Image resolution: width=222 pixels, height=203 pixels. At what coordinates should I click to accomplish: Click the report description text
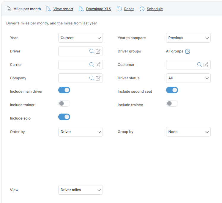51,23
